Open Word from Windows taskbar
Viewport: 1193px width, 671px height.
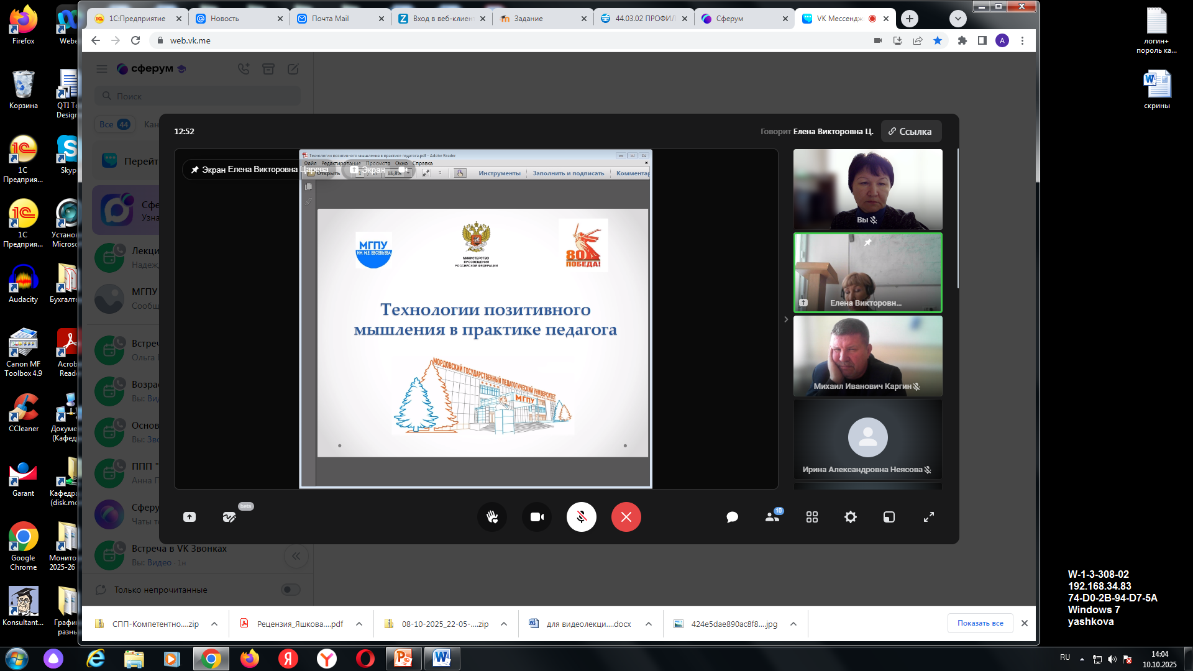pos(442,658)
